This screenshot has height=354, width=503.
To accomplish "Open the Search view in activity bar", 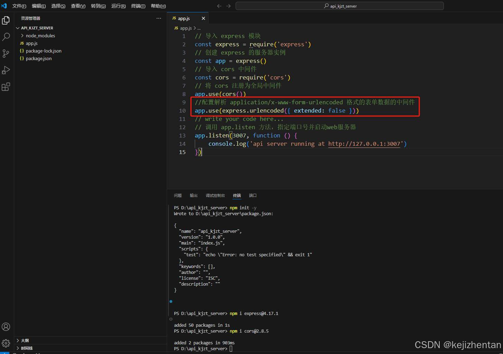I will click(6, 37).
